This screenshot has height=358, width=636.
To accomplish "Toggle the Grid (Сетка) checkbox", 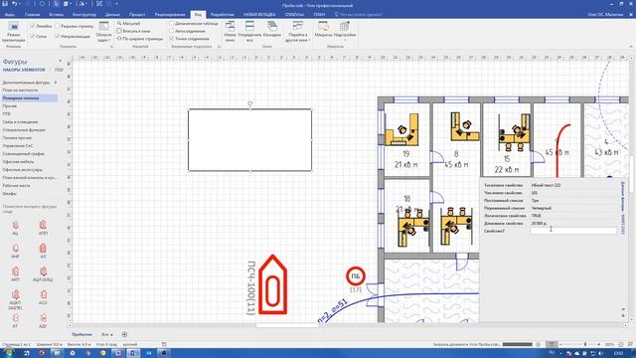I will tap(33, 36).
